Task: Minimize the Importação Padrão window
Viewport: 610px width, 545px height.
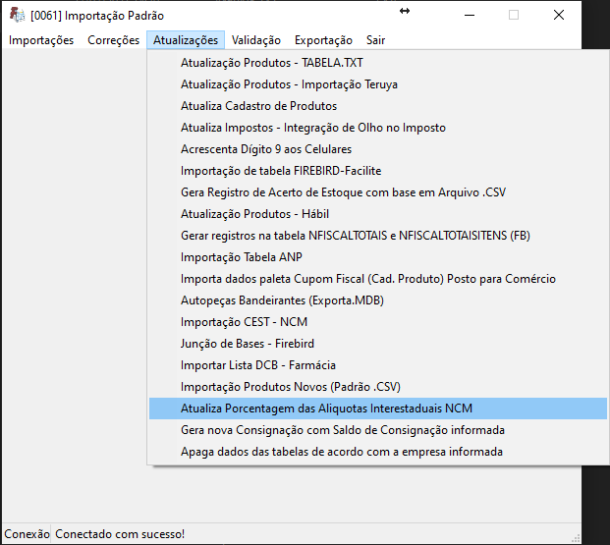Action: (x=470, y=15)
